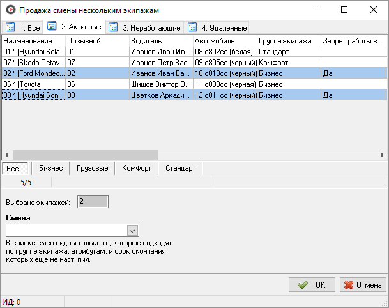The width and height of the screenshot is (389, 308).
Task: Confirm with the OK button
Action: click(x=312, y=285)
